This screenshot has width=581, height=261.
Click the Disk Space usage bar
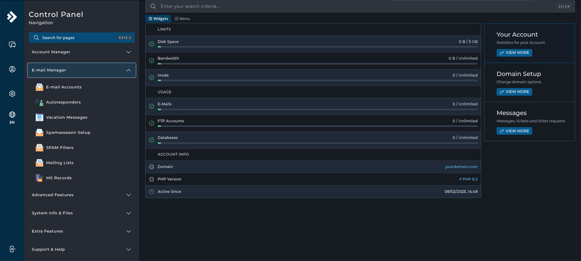(x=317, y=47)
